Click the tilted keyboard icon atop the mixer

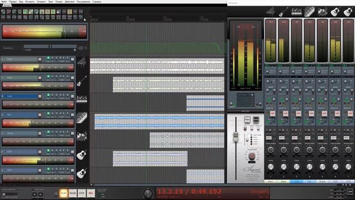pos(310,12)
